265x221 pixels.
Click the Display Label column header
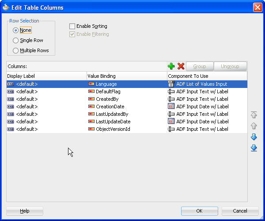click(46, 76)
